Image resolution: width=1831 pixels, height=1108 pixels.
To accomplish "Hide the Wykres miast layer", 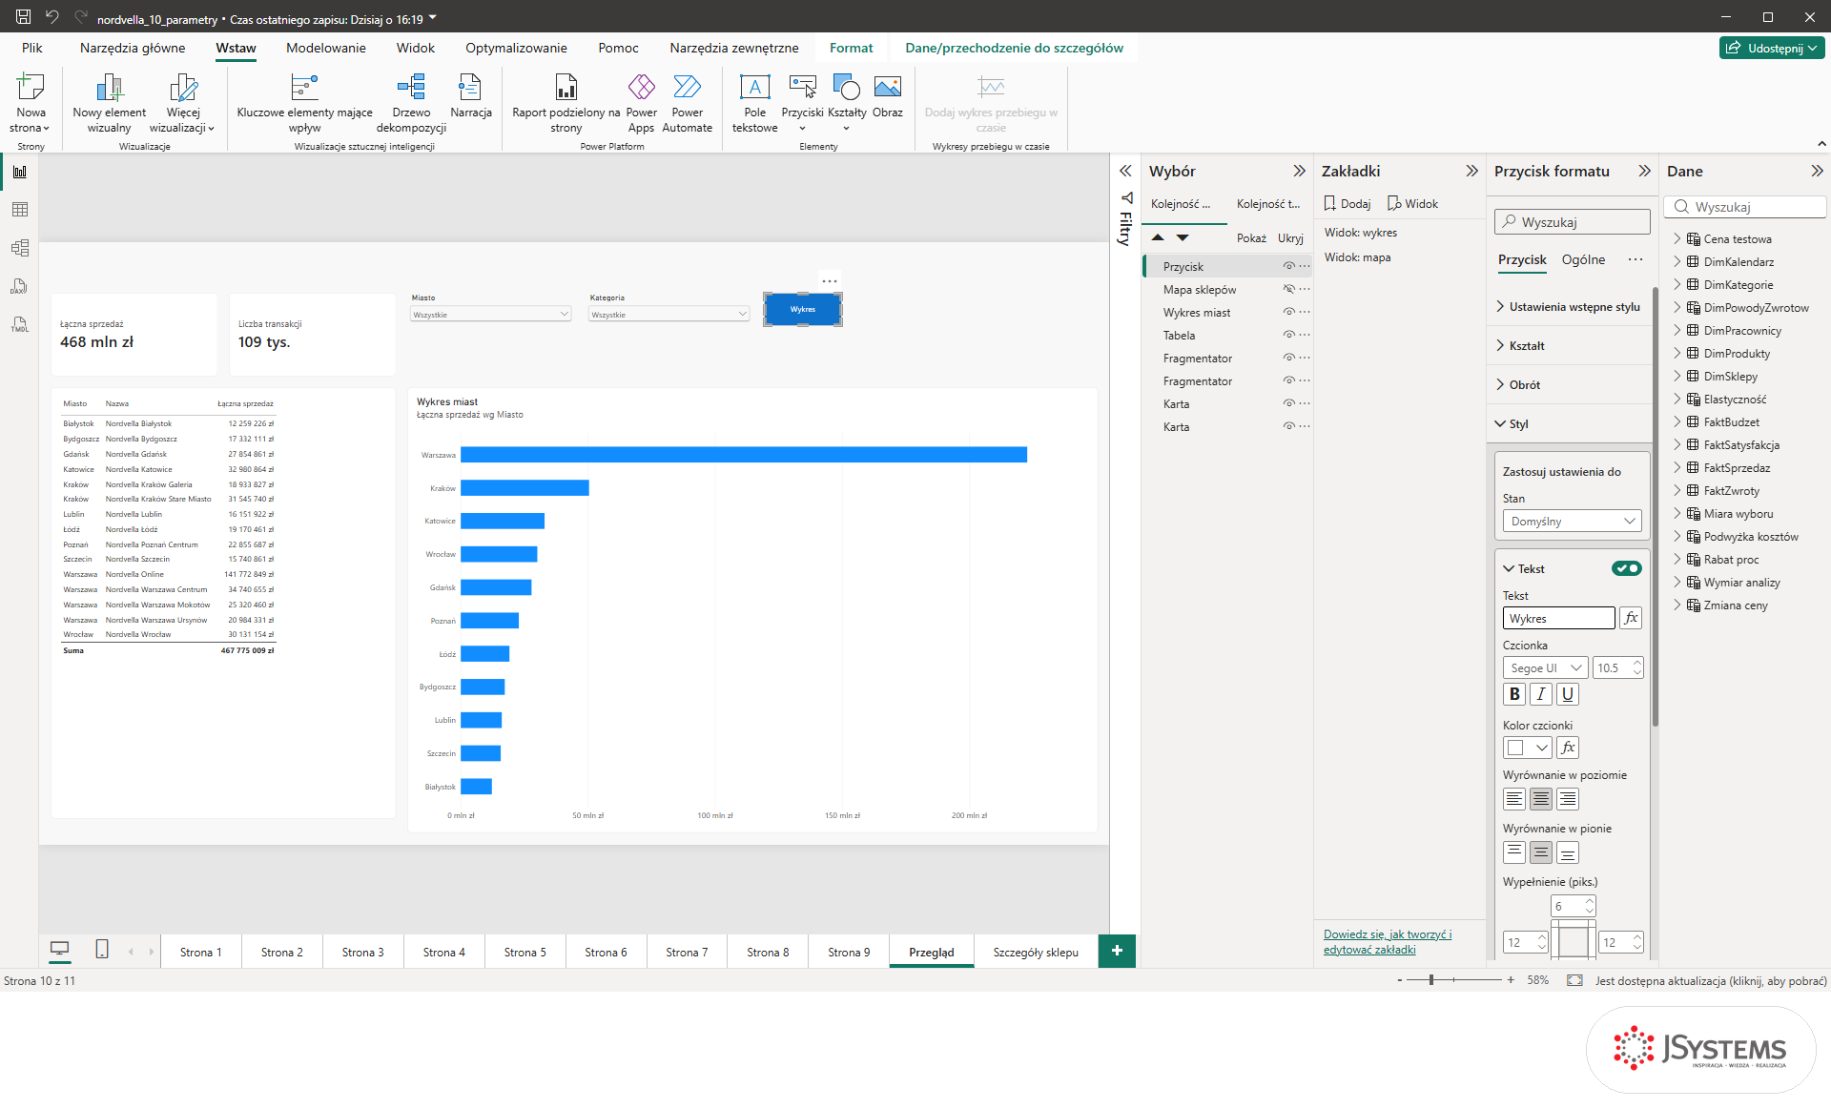I will point(1288,312).
